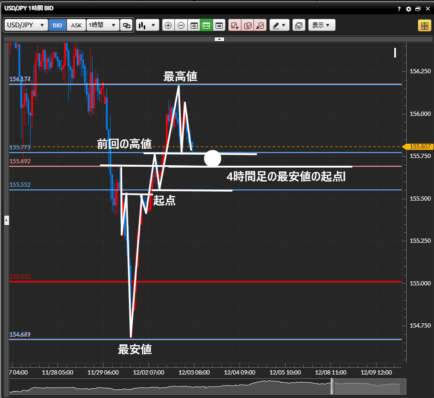Open the 表示 display menu
This screenshot has height=398, width=434.
(321, 25)
